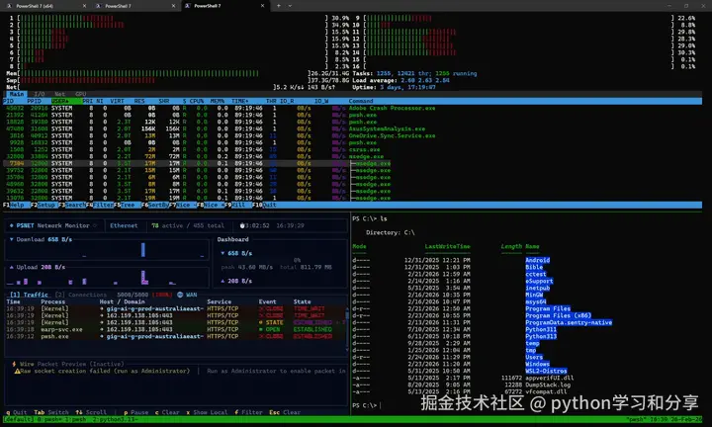Close the PowerShell 7 (x64) tab

[x=84, y=6]
